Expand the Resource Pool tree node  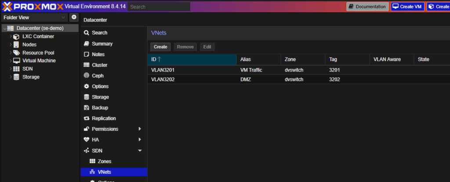pos(11,53)
